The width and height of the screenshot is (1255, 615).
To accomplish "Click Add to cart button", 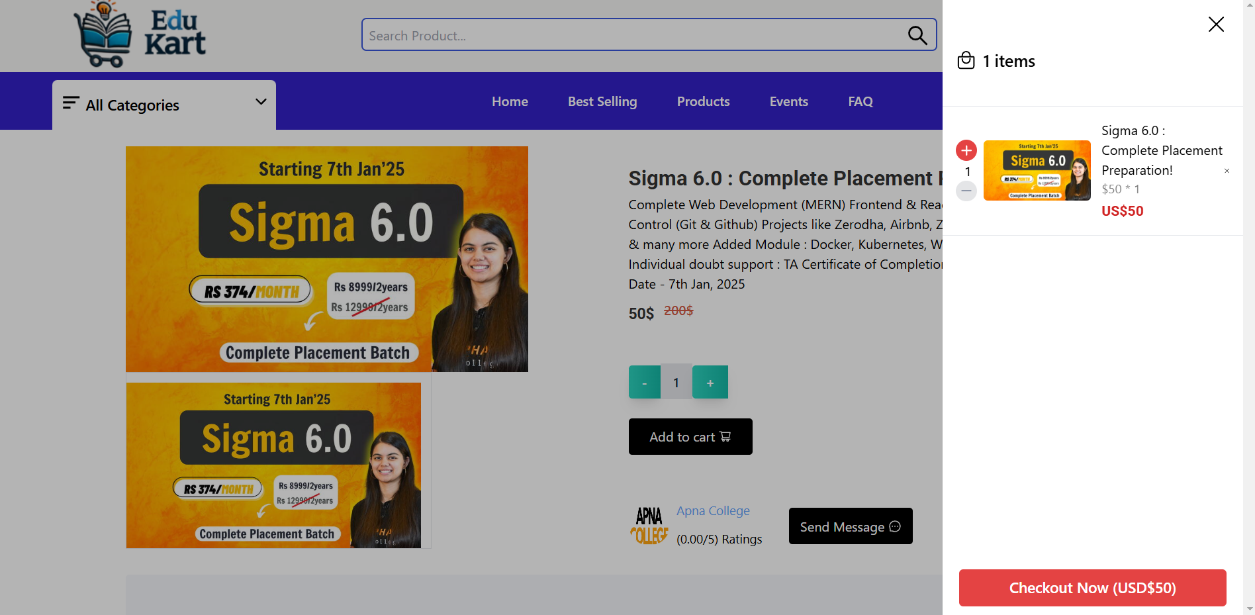I will 690,437.
